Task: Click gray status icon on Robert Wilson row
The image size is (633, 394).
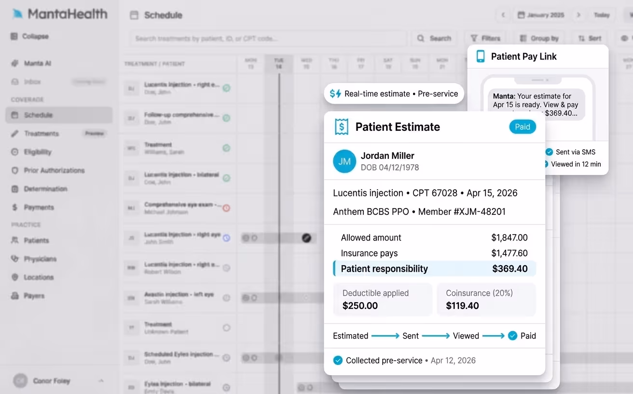Action: click(x=226, y=267)
